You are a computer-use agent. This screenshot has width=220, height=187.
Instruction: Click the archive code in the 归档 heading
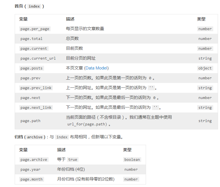[35, 137]
